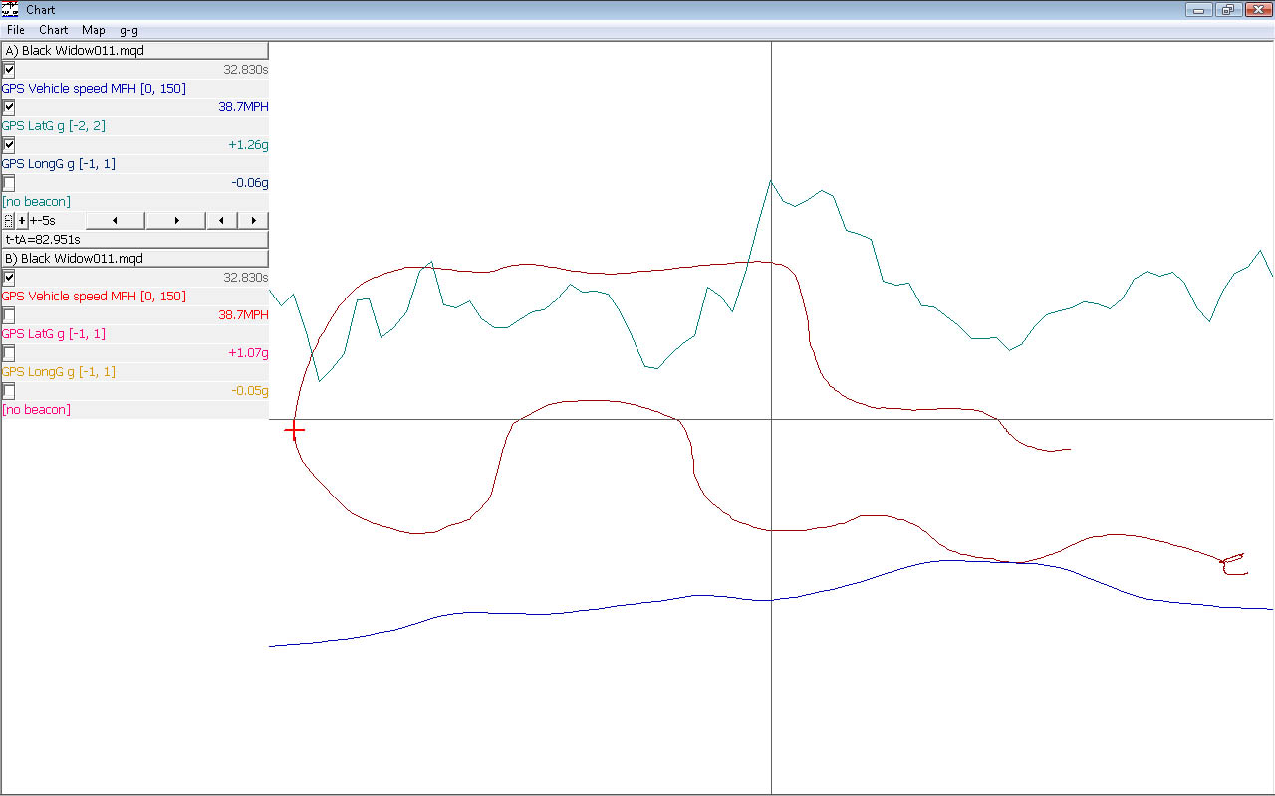Viewport: 1275px width, 796px height.
Task: Open the g-g menu
Action: 128,30
